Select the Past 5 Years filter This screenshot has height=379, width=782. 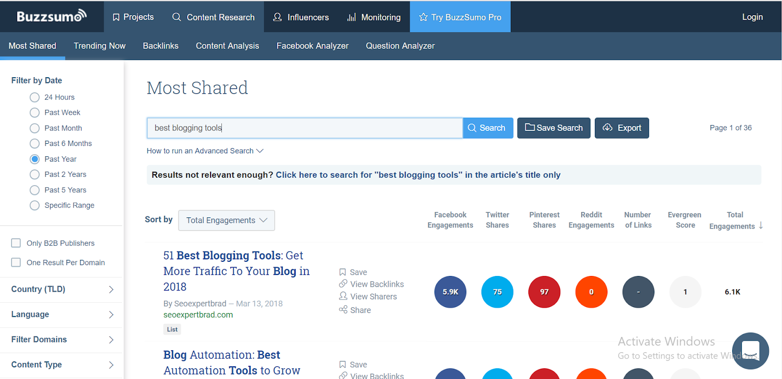click(35, 190)
